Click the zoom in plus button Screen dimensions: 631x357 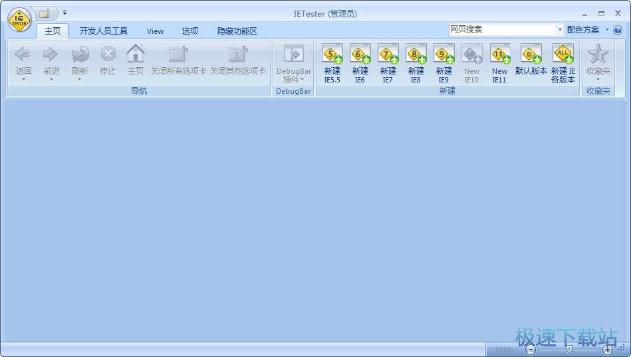tap(608, 350)
